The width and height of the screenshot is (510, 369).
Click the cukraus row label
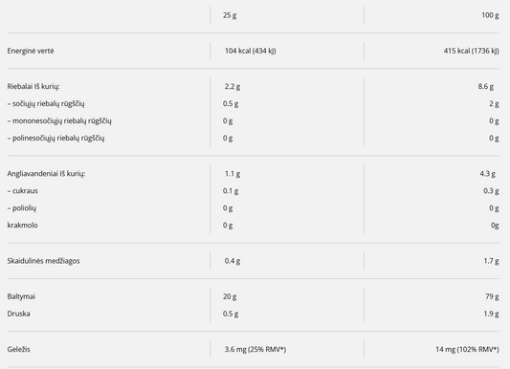(x=22, y=191)
